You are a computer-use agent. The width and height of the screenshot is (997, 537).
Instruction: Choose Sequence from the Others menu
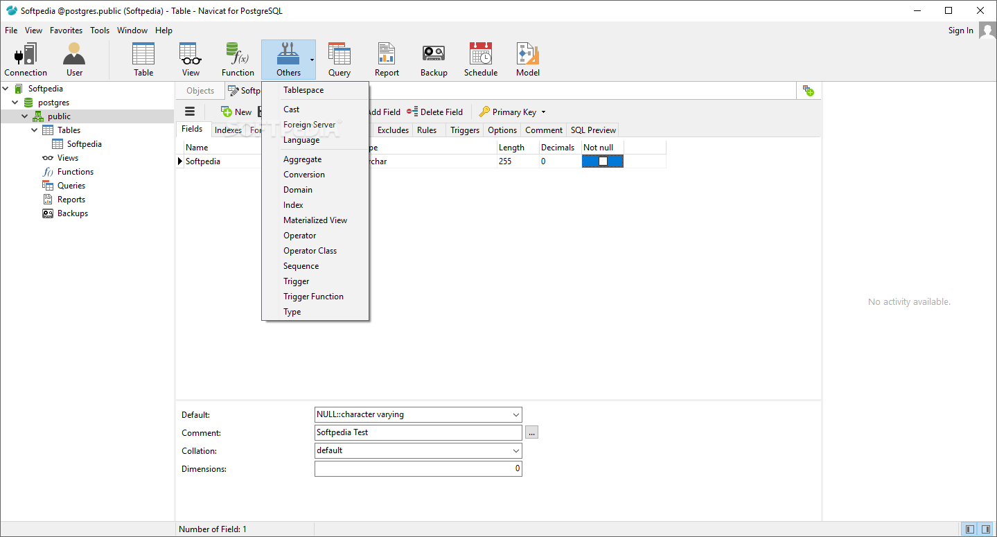pyautogui.click(x=315, y=266)
